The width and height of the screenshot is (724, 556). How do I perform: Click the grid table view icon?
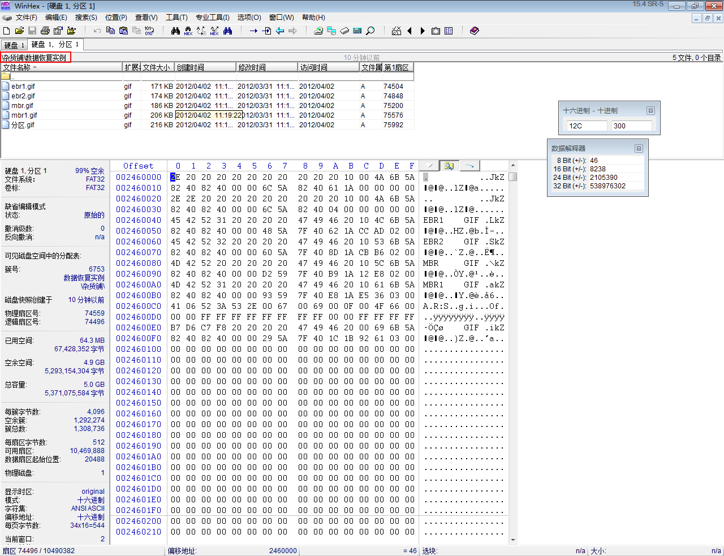[449, 31]
